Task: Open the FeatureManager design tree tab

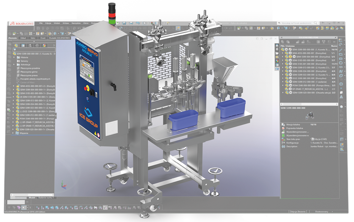Action: coord(16,46)
